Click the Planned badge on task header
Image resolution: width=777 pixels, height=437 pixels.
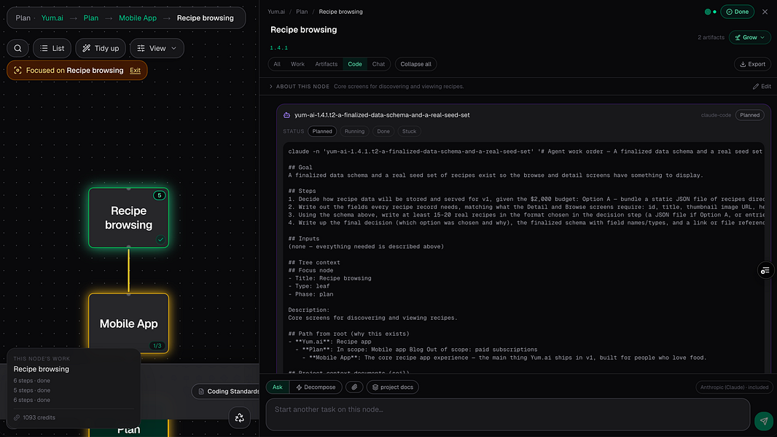point(750,115)
